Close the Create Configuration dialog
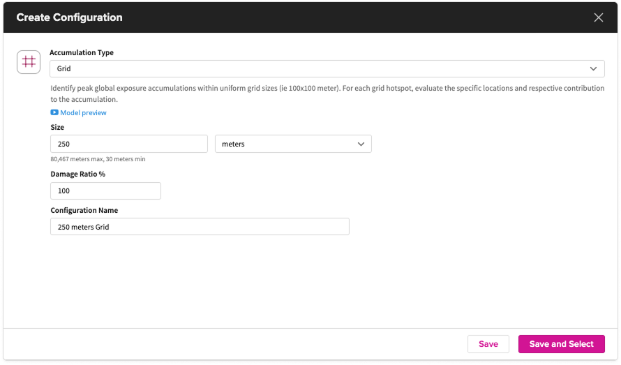Image resolution: width=621 pixels, height=365 pixels. [x=598, y=17]
